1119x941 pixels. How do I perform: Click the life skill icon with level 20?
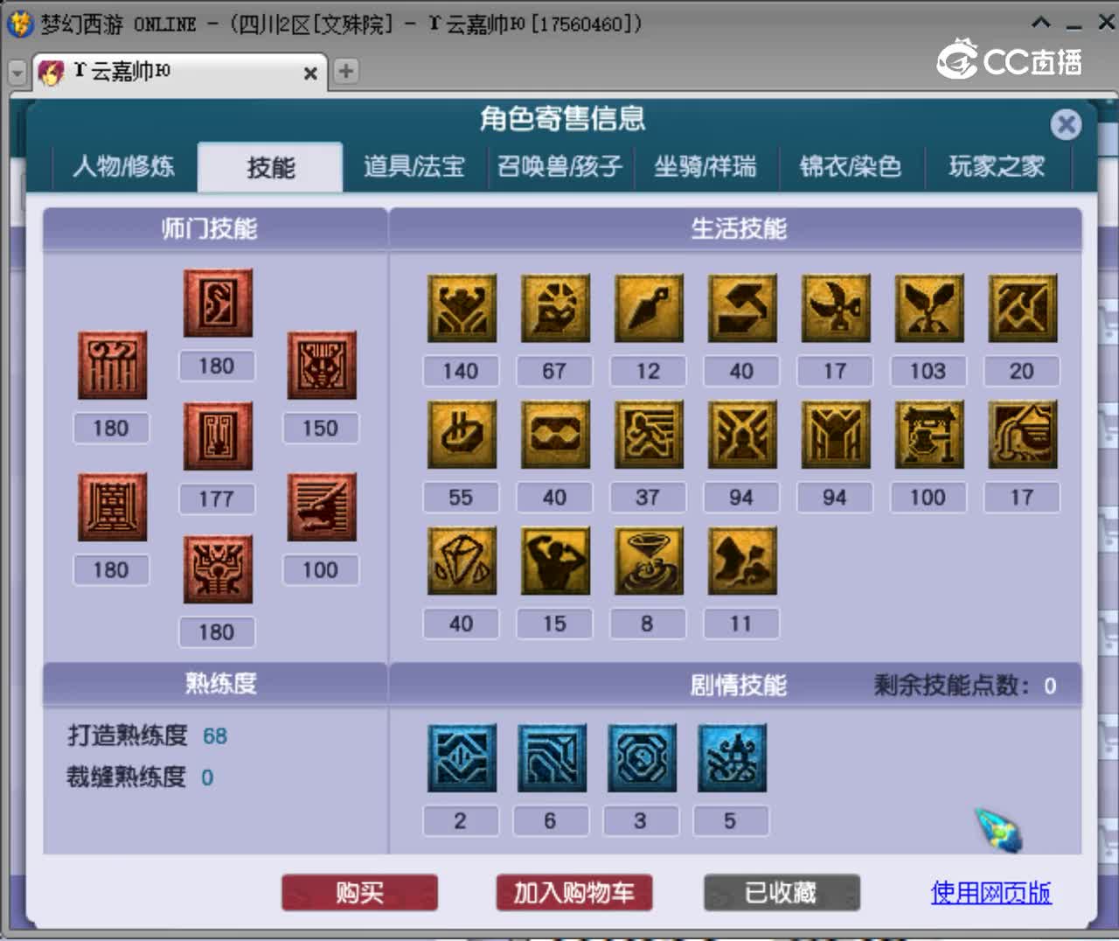pyautogui.click(x=1023, y=308)
